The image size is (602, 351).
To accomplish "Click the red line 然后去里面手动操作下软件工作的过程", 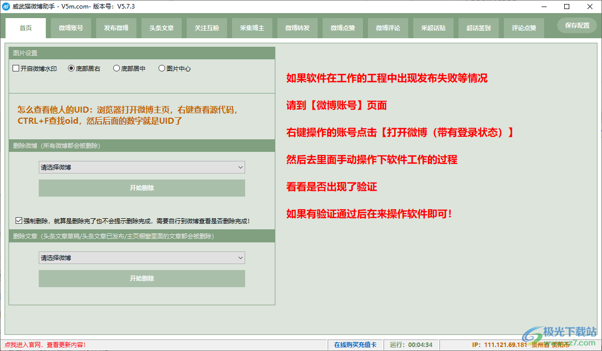I will point(371,159).
